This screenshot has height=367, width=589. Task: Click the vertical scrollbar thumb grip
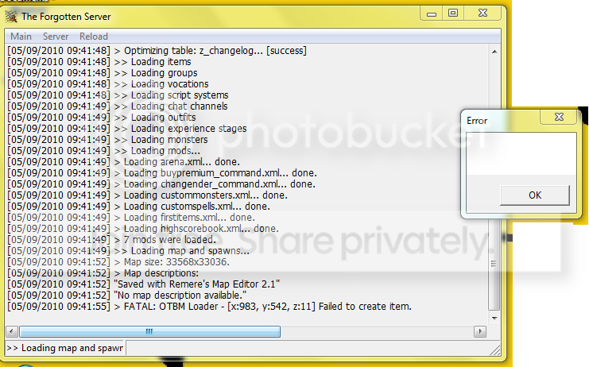pyautogui.click(x=494, y=264)
